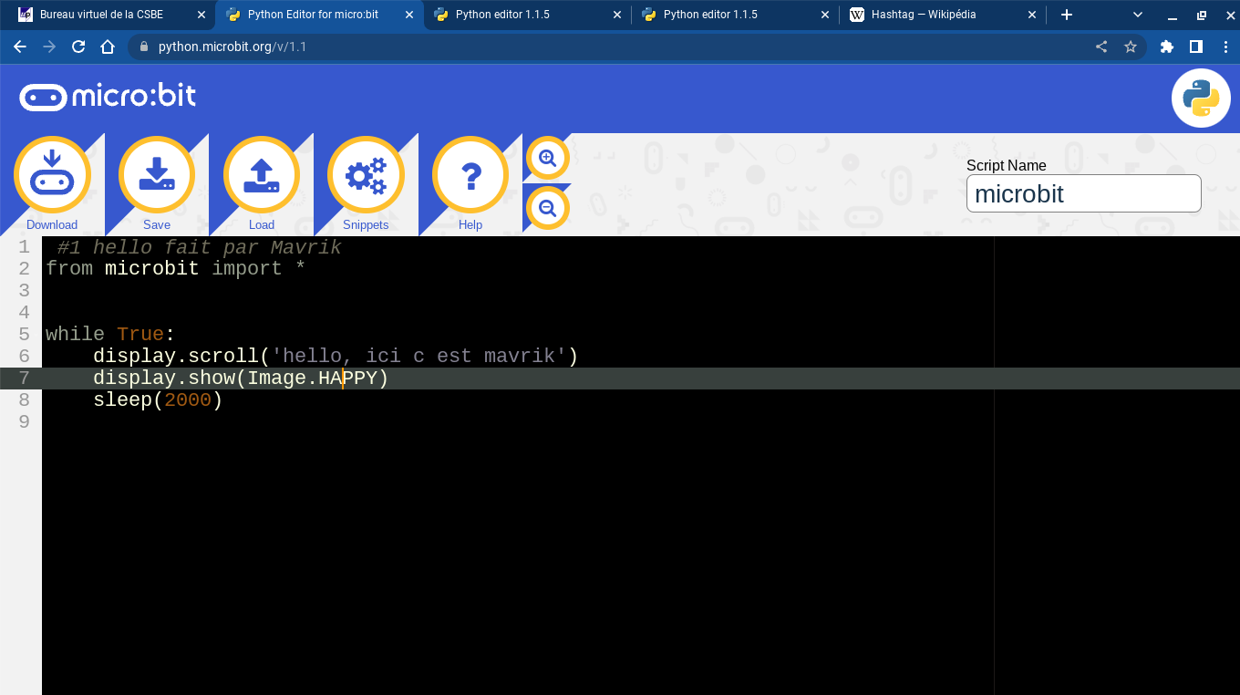Share this page via share icon
The width and height of the screenshot is (1240, 695).
tap(1101, 47)
